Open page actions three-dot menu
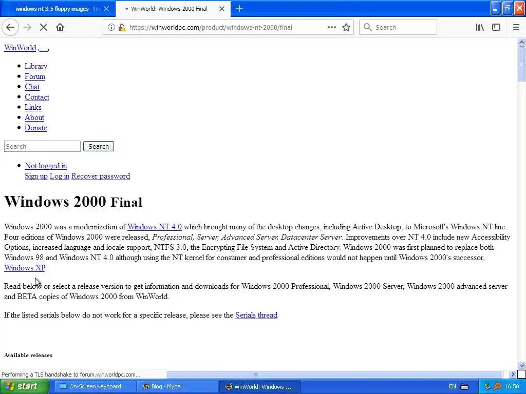This screenshot has width=526, height=394. pos(331,28)
